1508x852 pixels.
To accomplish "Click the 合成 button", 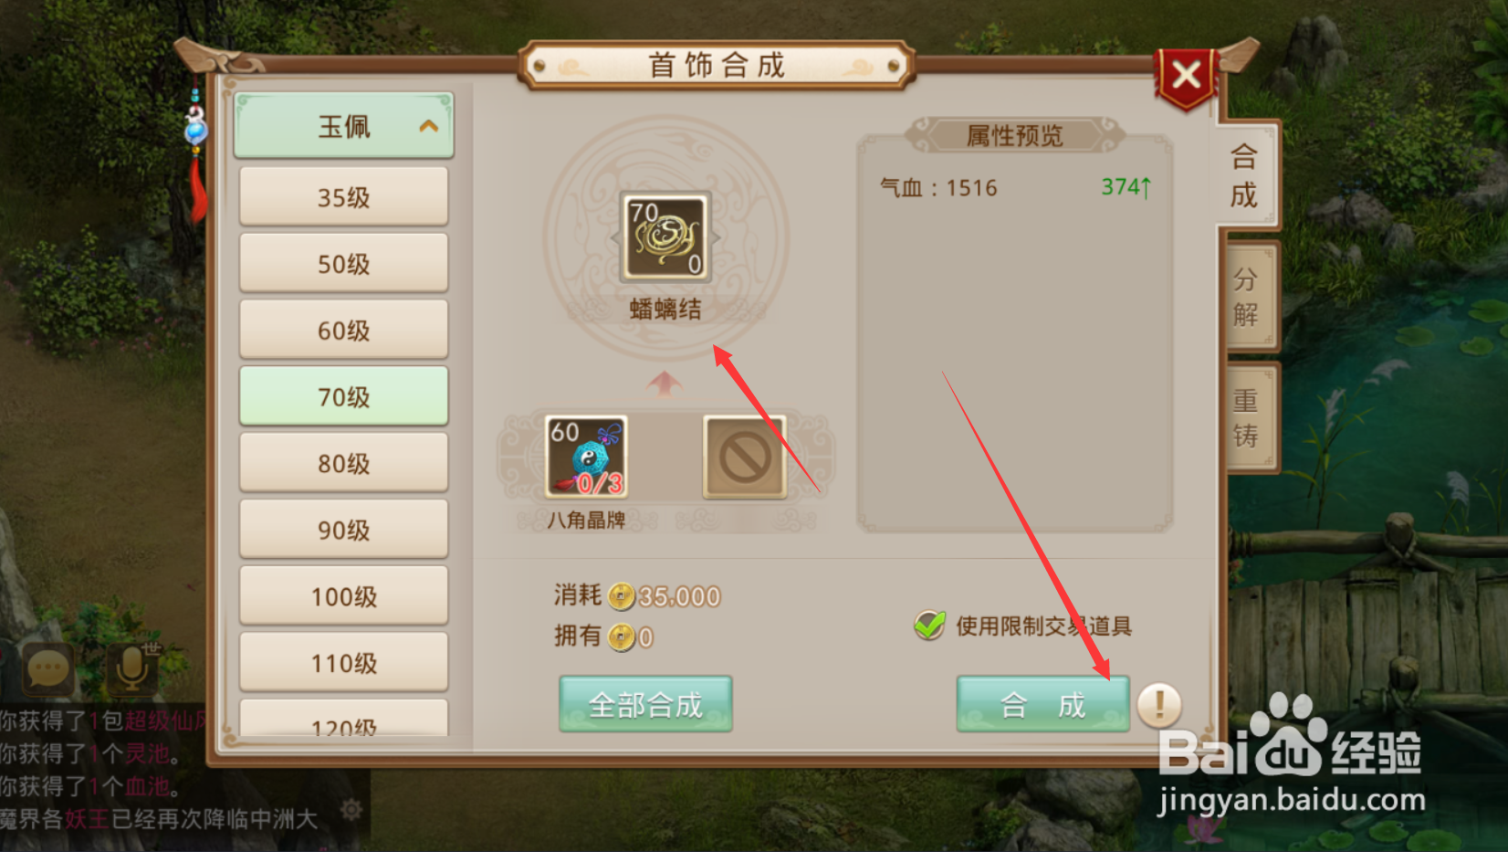I will pos(1042,704).
